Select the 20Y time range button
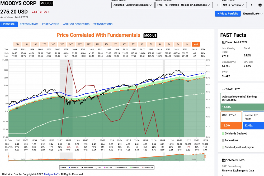The height and width of the screenshot is (176, 264). point(17,44)
